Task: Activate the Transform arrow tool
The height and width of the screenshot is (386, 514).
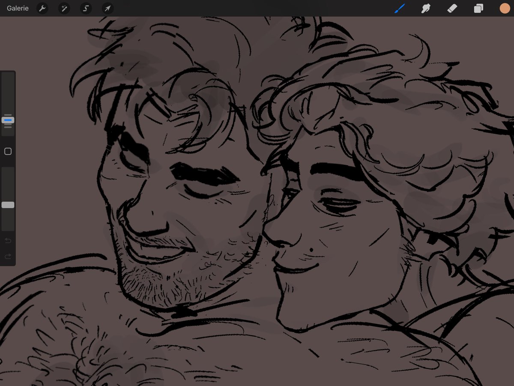Action: 108,8
